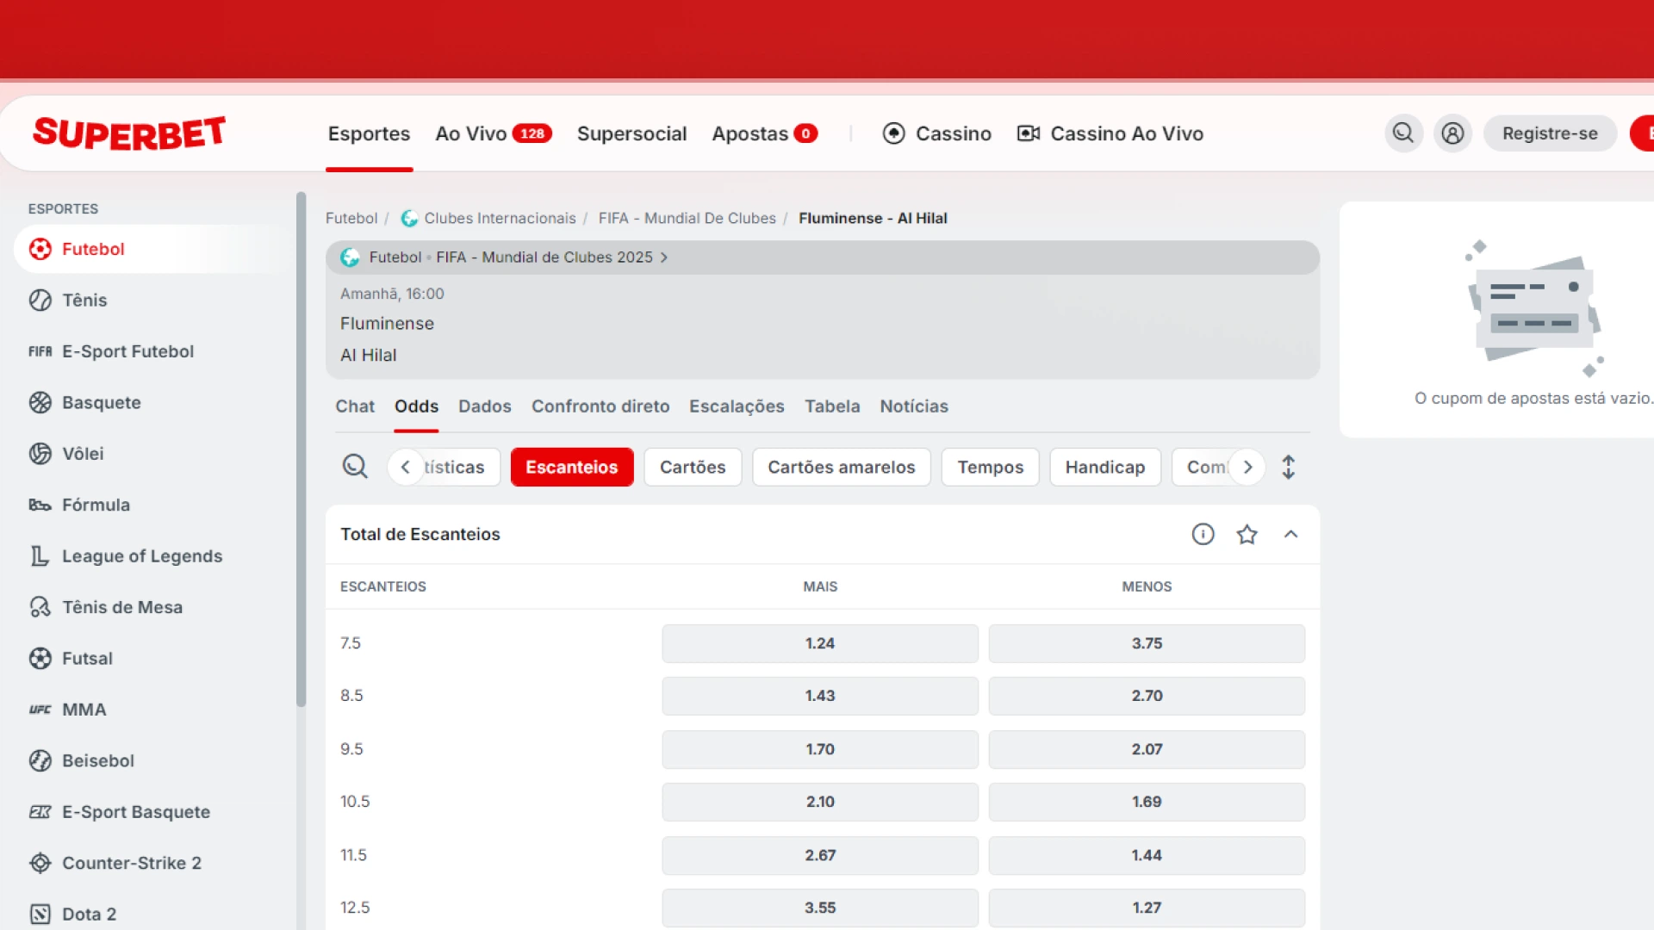Select the Cartões filter chip
Screen dimensions: 1654x930
coord(693,467)
